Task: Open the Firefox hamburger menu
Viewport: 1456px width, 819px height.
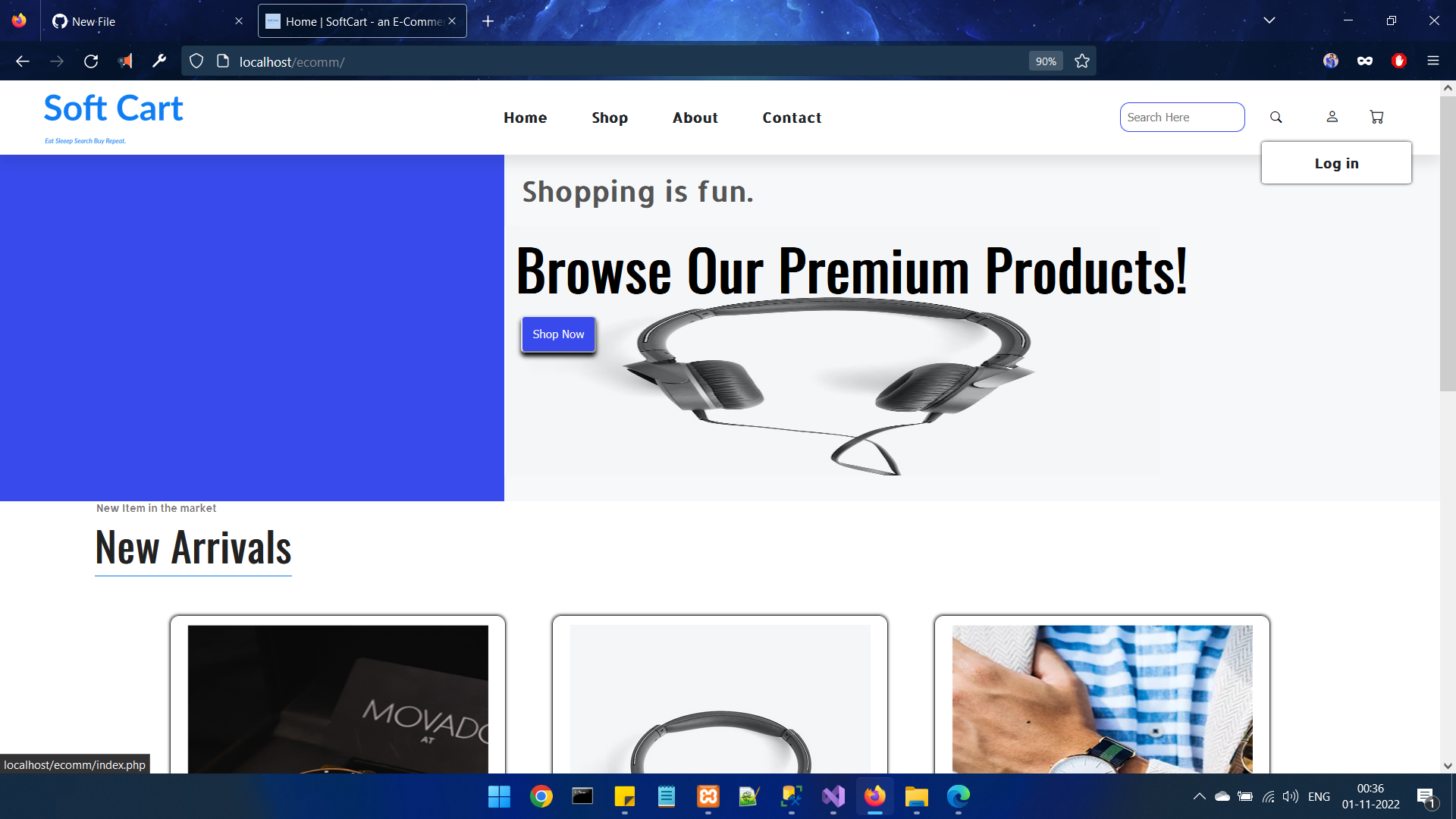Action: pyautogui.click(x=1433, y=61)
